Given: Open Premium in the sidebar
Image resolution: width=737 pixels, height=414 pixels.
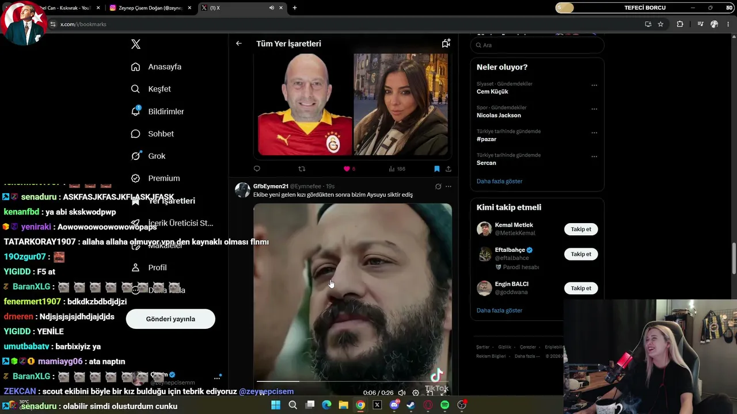Looking at the screenshot, I should 155,178.
